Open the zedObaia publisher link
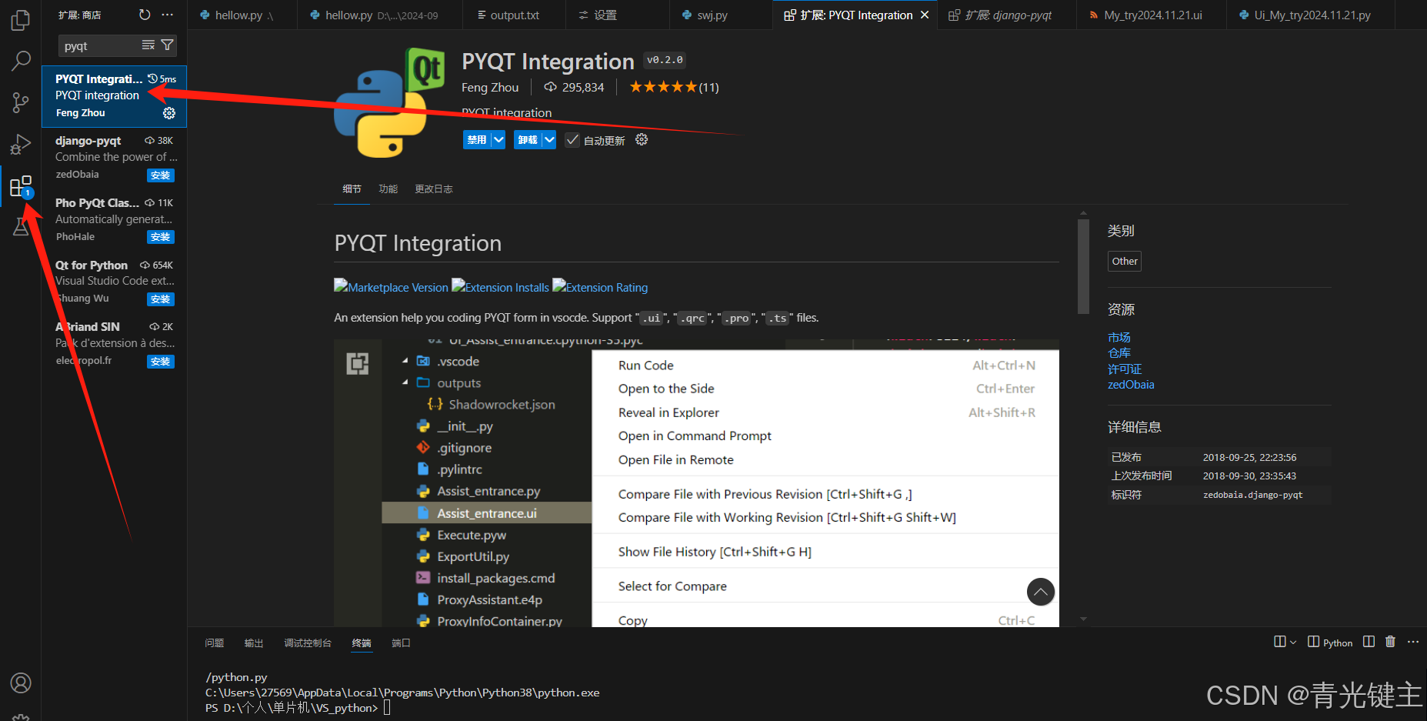The height and width of the screenshot is (721, 1427). 1130,384
